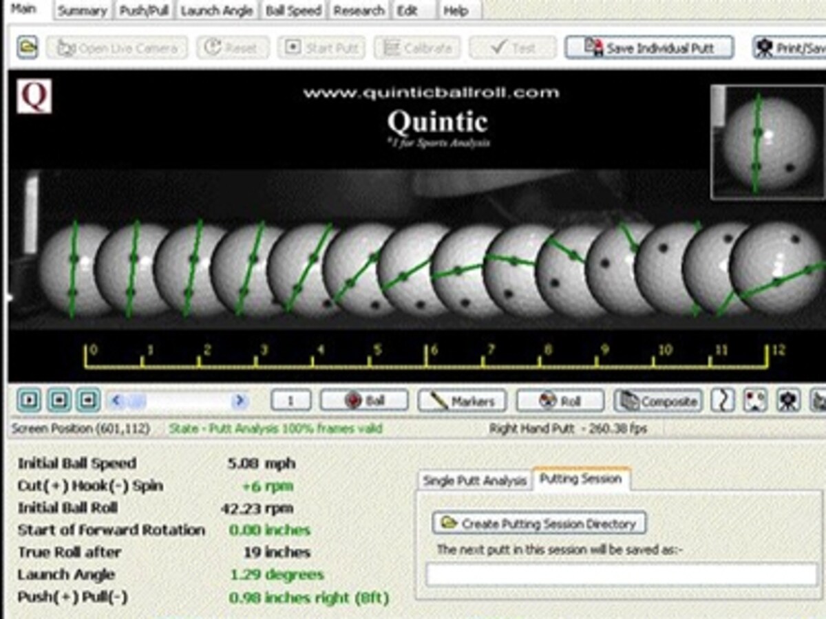The height and width of the screenshot is (619, 826).
Task: Toggle the Composite view button
Action: pos(658,400)
